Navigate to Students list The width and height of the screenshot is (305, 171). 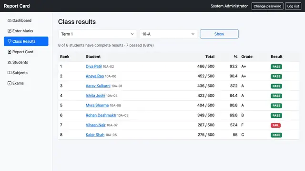[x=26, y=62]
